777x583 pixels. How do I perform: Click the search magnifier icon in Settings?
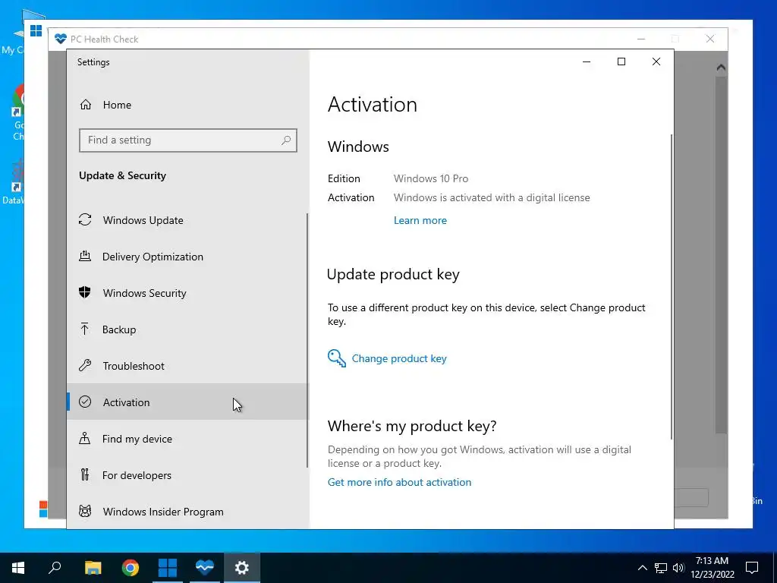coord(286,140)
